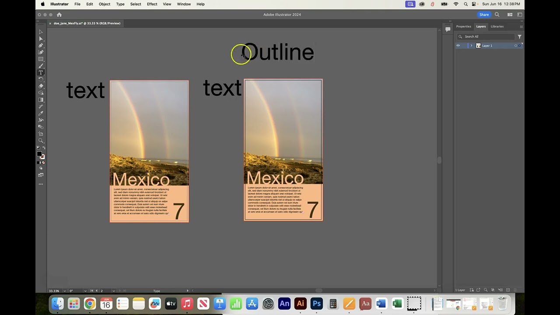560x315 pixels.
Task: Select the Zoom tool in toolbar
Action: [41, 140]
